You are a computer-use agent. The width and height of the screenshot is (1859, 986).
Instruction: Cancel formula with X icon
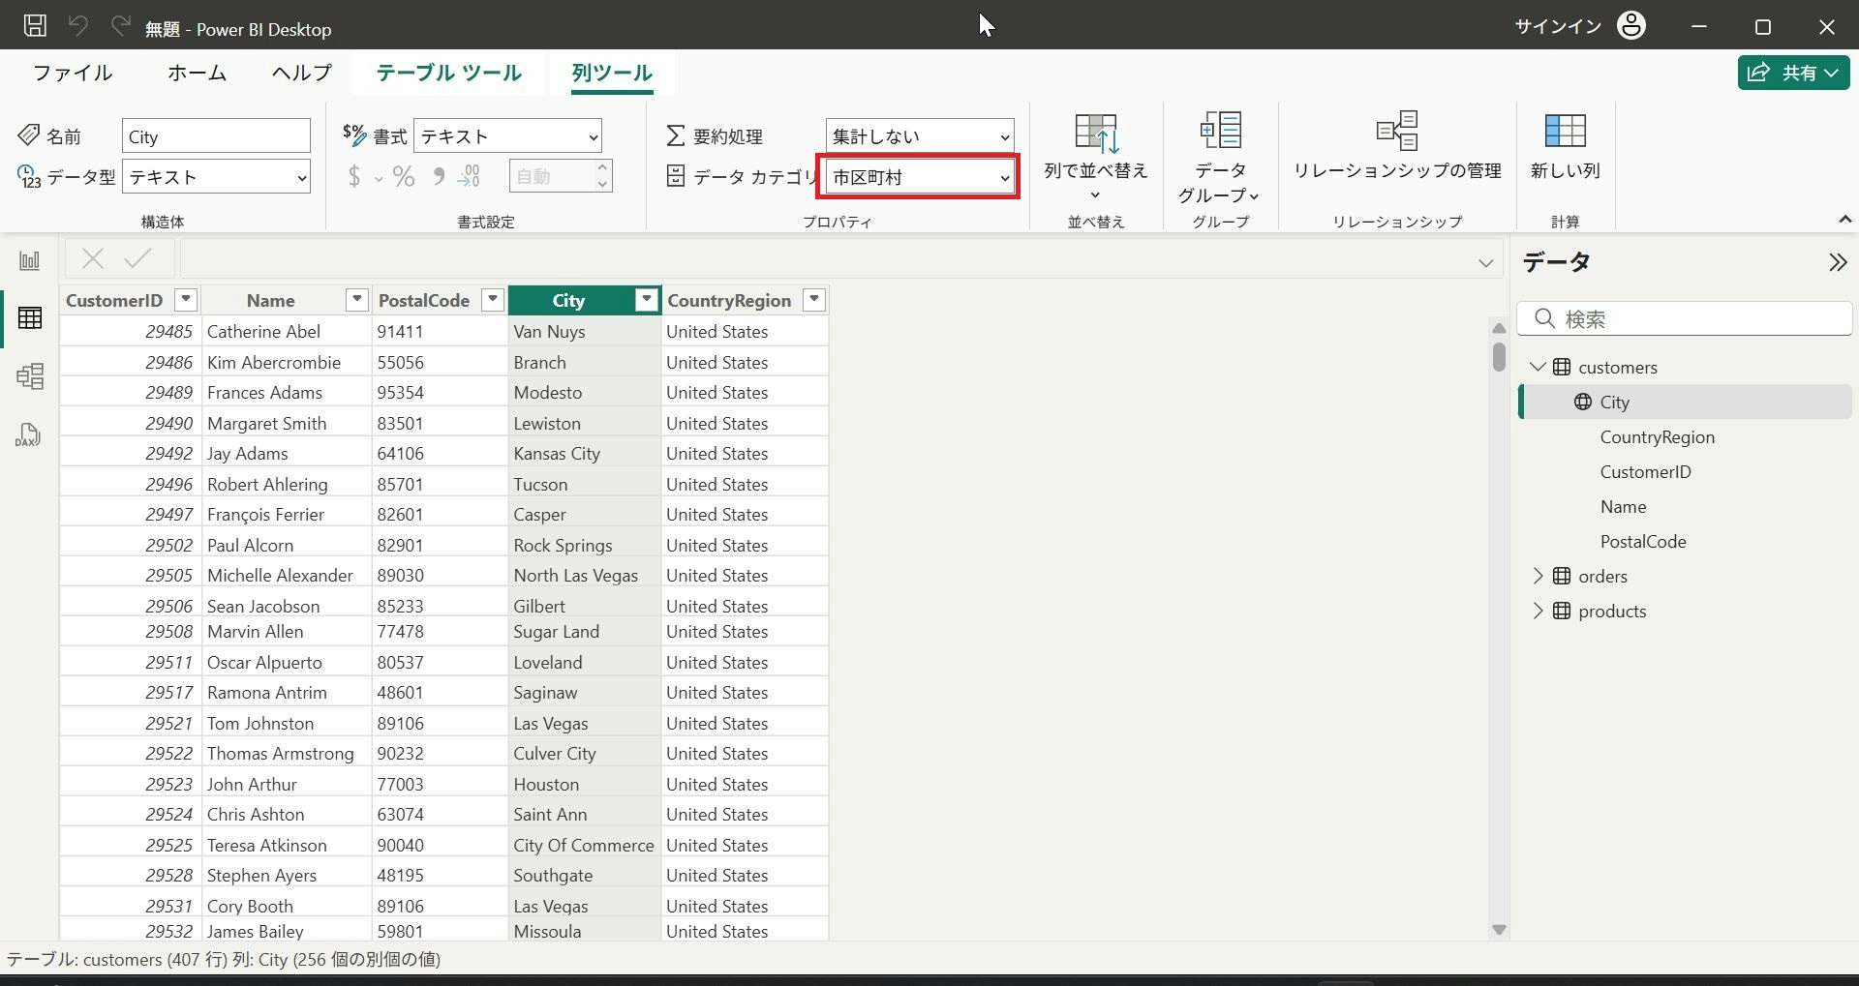click(93, 258)
